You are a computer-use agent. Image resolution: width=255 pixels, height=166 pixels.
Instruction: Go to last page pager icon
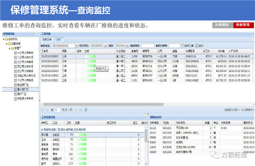point(80,110)
